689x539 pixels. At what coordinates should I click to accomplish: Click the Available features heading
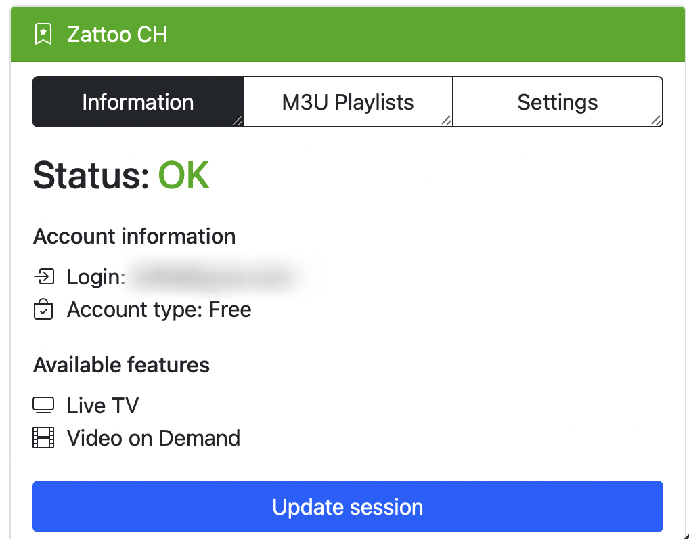click(121, 365)
